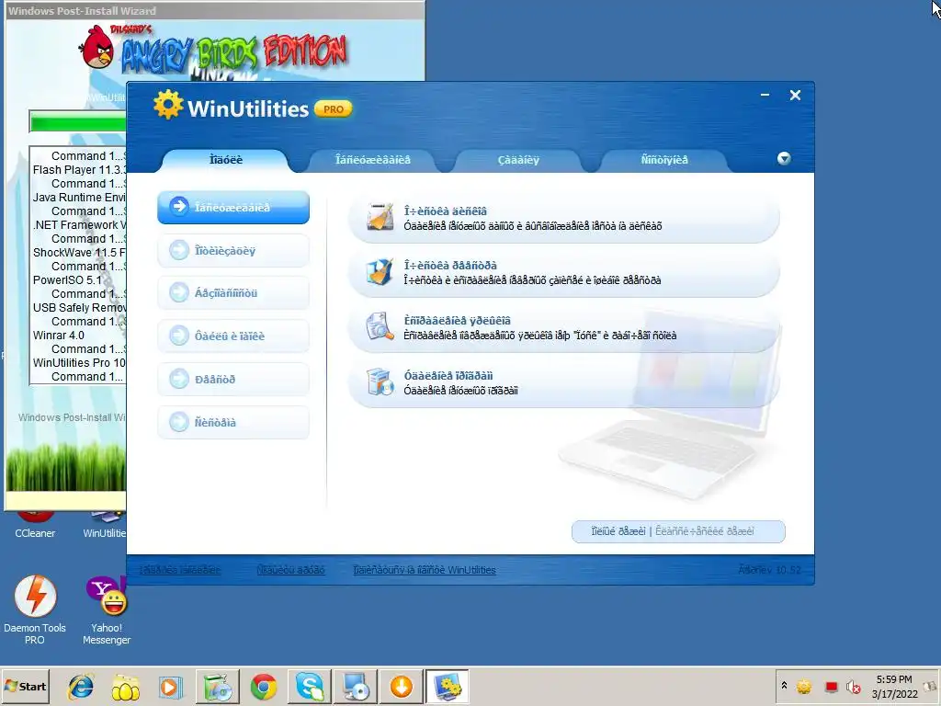The width and height of the screenshot is (941, 706).
Task: Select 'USB Safely Remov' row in the wizard list
Action: tap(79, 308)
